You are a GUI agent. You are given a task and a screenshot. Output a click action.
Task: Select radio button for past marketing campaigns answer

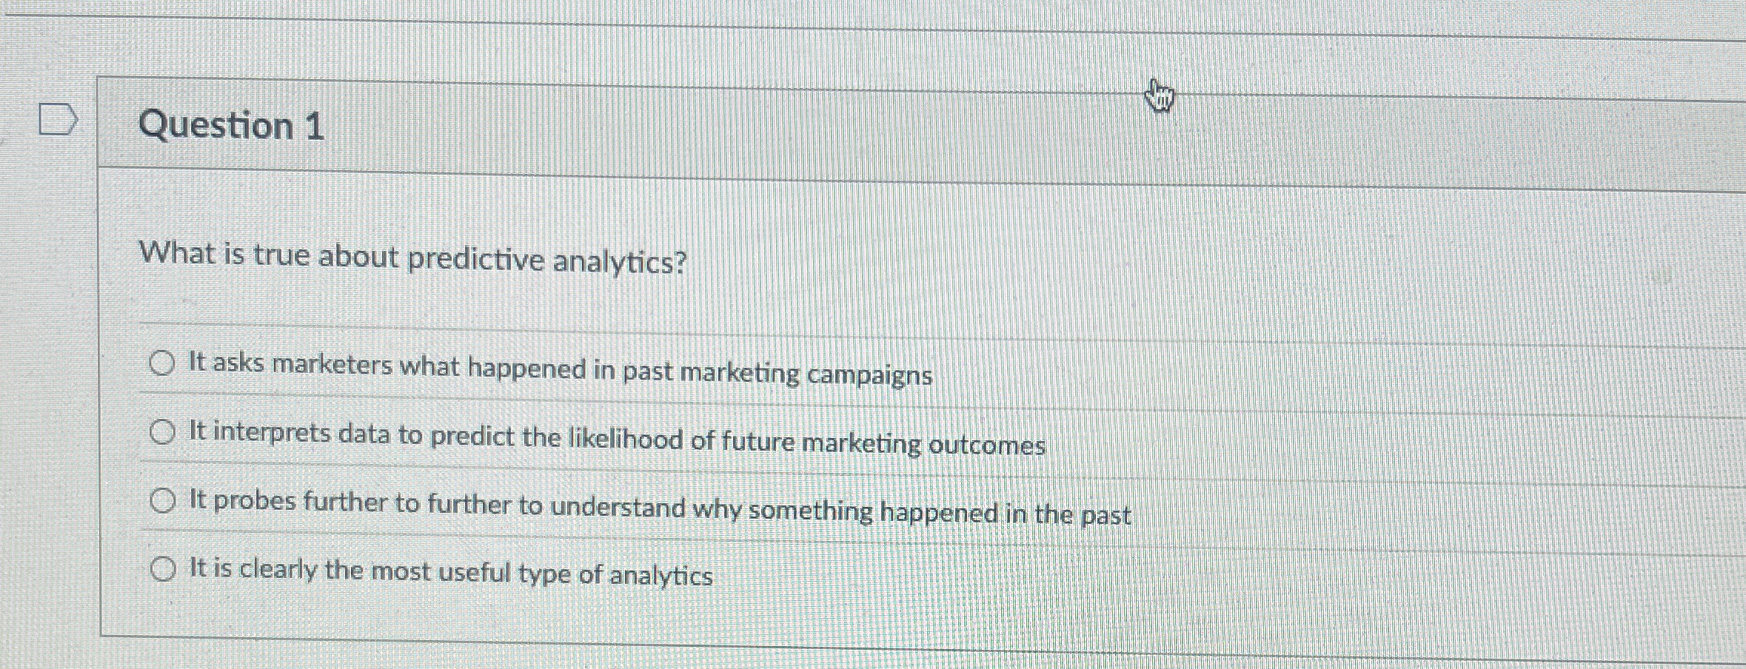tap(162, 364)
